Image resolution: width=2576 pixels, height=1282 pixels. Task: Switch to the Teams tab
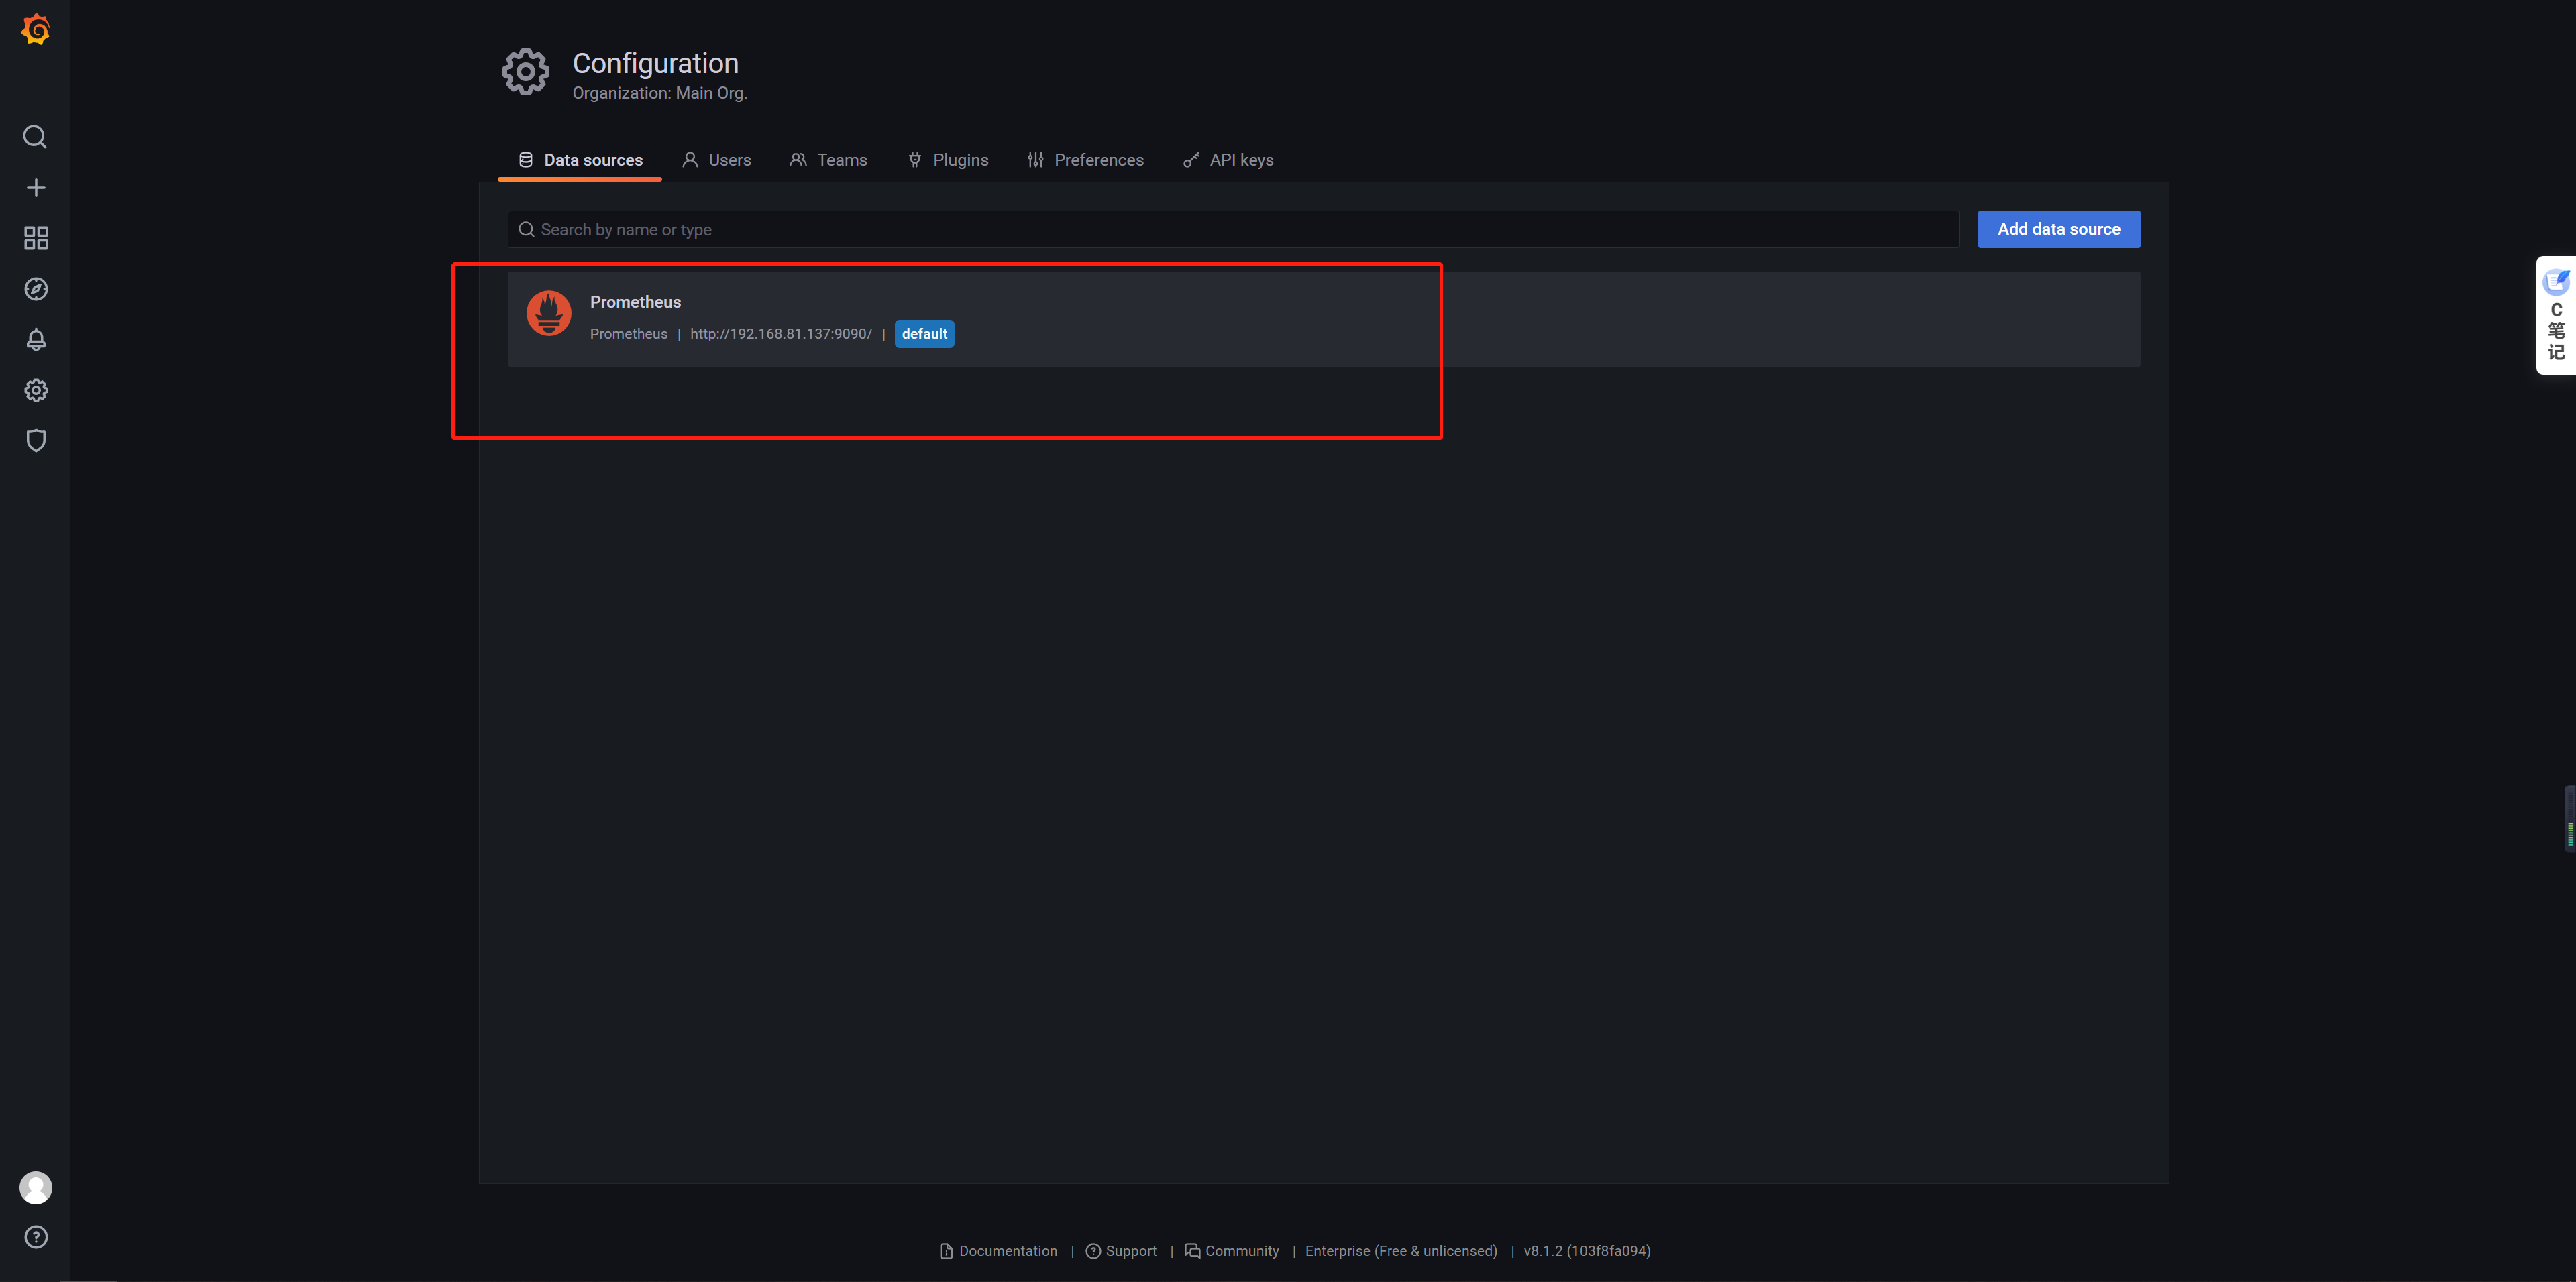829,160
